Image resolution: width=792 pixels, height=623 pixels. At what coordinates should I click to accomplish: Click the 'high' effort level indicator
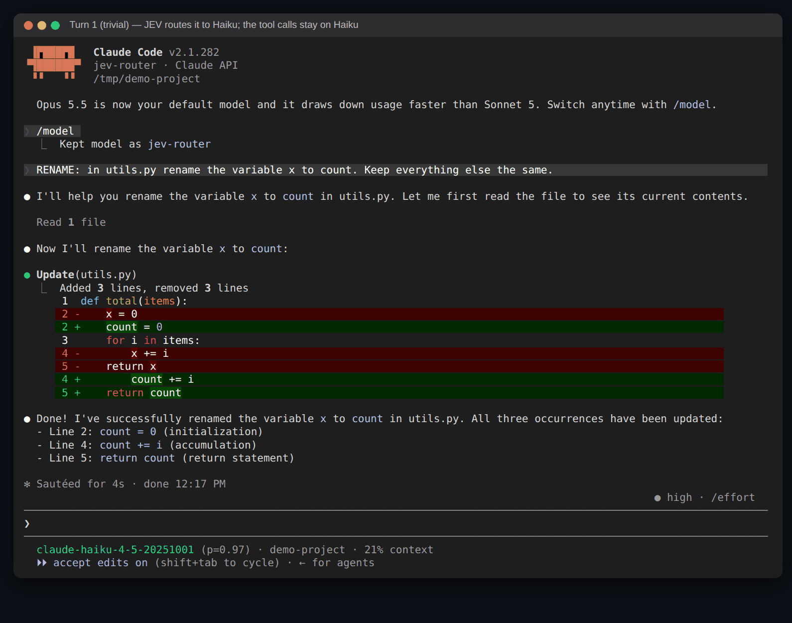coord(679,497)
